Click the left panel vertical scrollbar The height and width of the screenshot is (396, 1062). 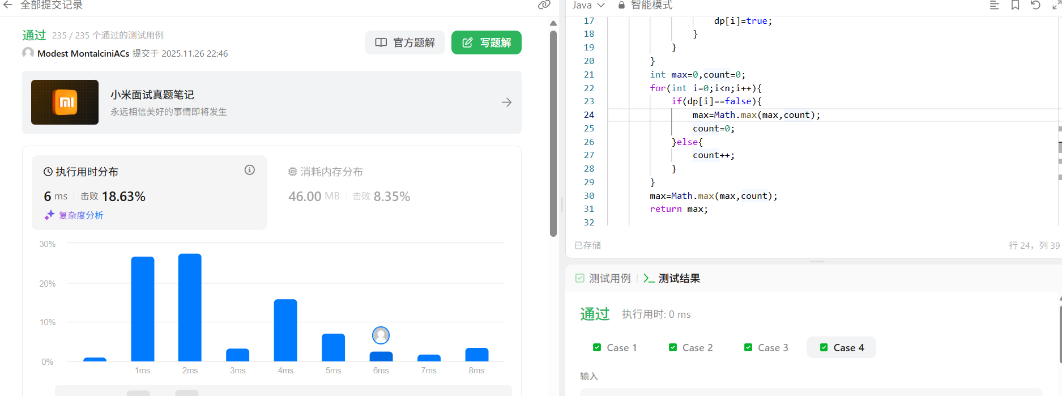pos(553,134)
